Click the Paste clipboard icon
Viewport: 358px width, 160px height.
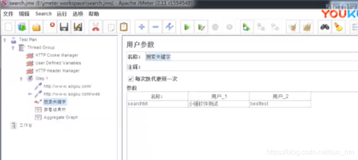pyautogui.click(x=124, y=27)
